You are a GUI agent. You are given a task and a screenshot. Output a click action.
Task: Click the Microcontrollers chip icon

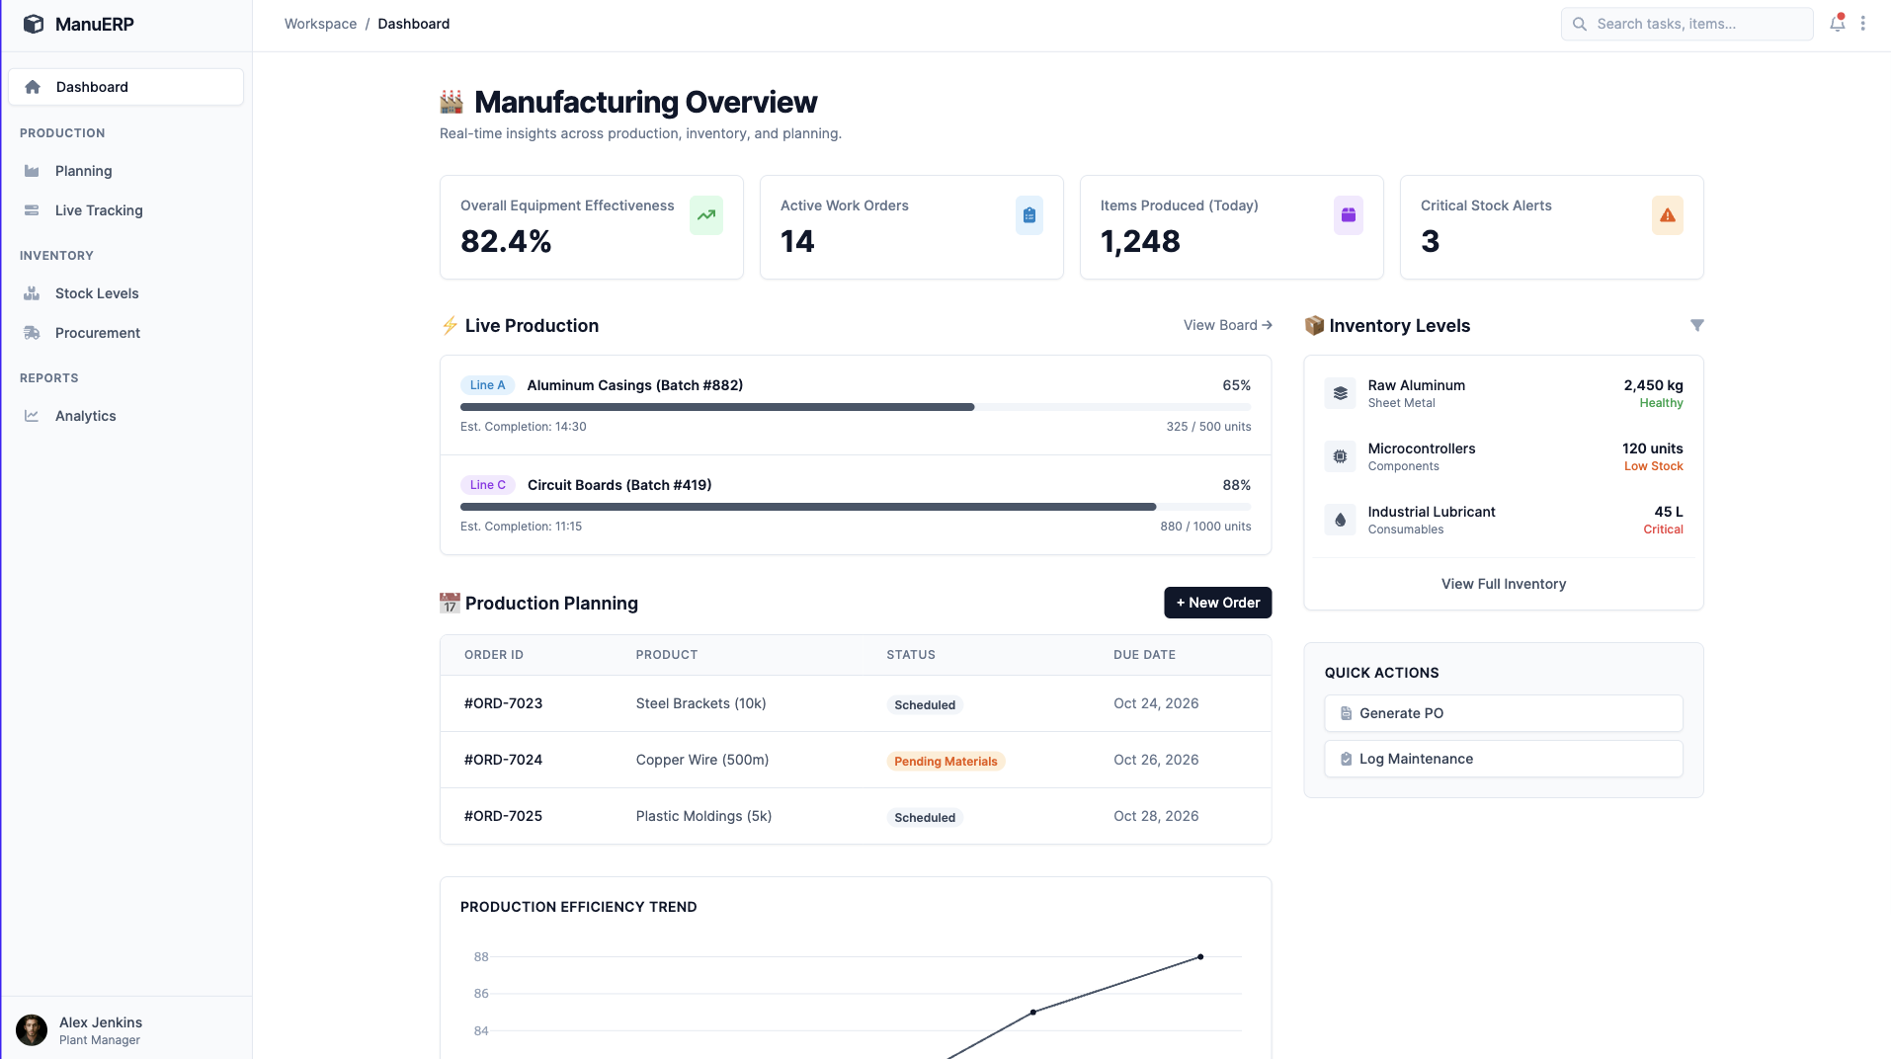[x=1340, y=456]
